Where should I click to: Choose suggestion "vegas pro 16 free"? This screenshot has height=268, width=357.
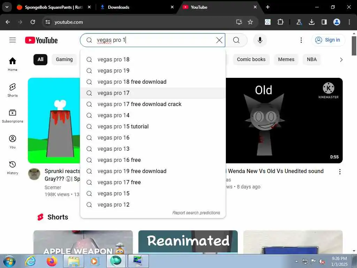[x=153, y=160]
